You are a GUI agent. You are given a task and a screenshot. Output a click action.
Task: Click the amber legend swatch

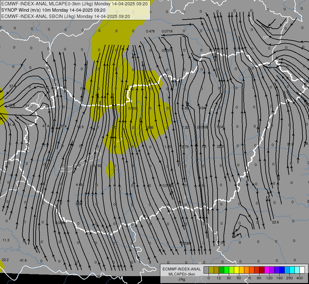coord(241,270)
